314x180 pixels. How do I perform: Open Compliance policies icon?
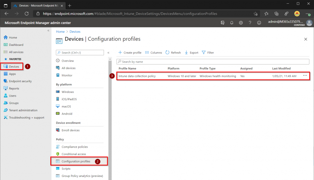point(58,147)
